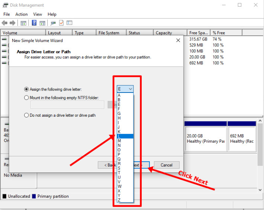Screen dimensions: 264x210
Task: Choose drive letter A in the list
Action: (x=125, y=95)
